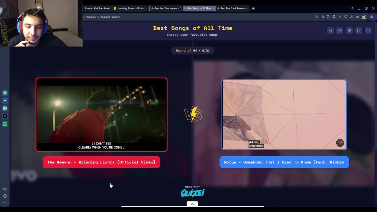Open ChatGPT in the browser sidebar
This screenshot has height=212, width=377.
pyautogui.click(x=5, y=93)
